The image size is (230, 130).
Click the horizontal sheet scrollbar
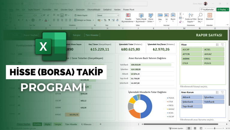(x=181, y=124)
